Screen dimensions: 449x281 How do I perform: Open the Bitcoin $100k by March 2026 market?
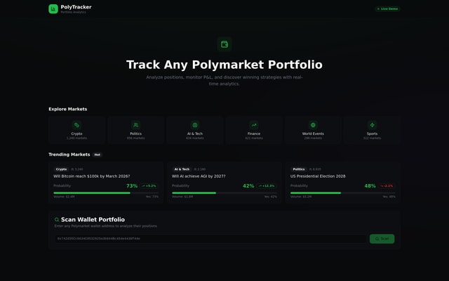pos(92,176)
